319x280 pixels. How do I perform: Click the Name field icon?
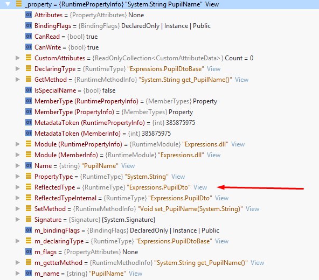click(29, 165)
